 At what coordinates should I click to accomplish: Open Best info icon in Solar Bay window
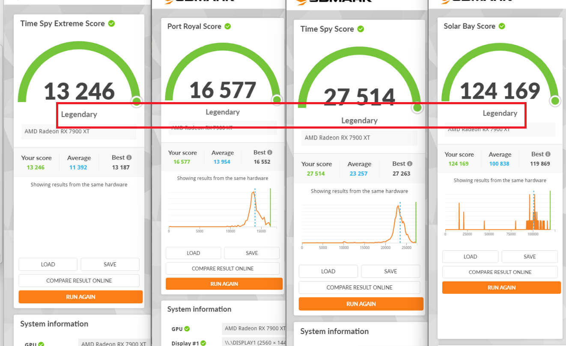click(548, 154)
